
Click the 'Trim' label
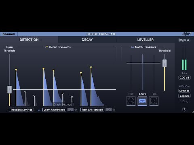point(184,73)
